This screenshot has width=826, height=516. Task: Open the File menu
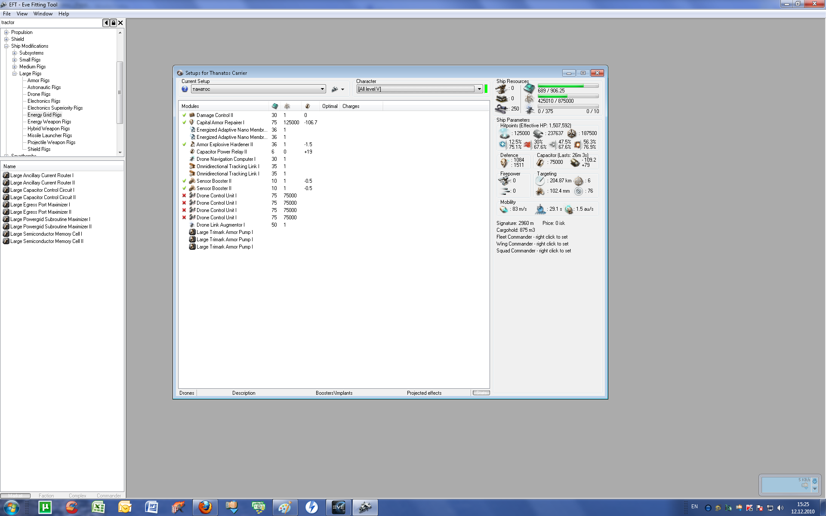pyautogui.click(x=7, y=14)
